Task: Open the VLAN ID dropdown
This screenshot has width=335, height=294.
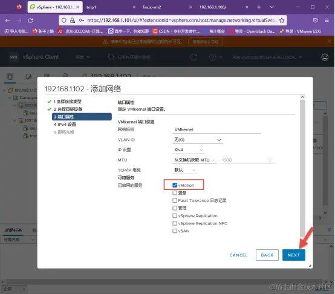Action: click(x=198, y=140)
